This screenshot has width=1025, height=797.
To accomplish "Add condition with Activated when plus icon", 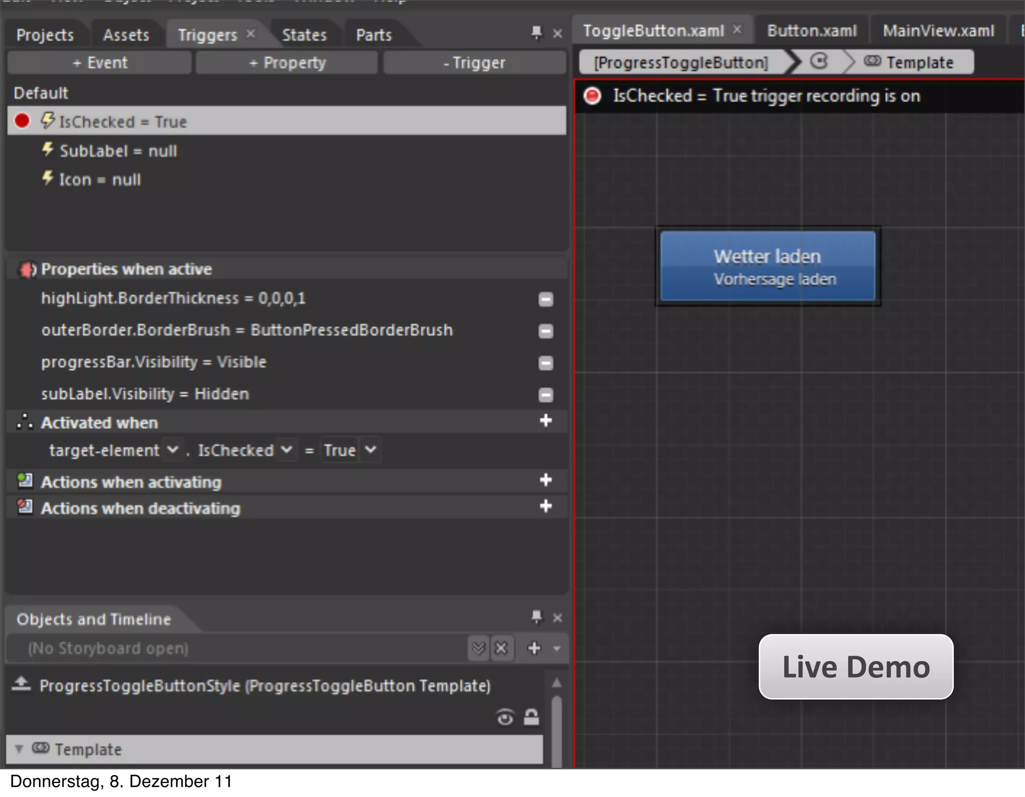I will click(x=546, y=421).
